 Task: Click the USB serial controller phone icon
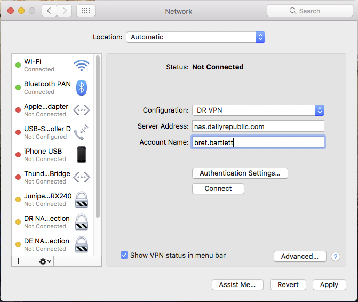pos(82,132)
